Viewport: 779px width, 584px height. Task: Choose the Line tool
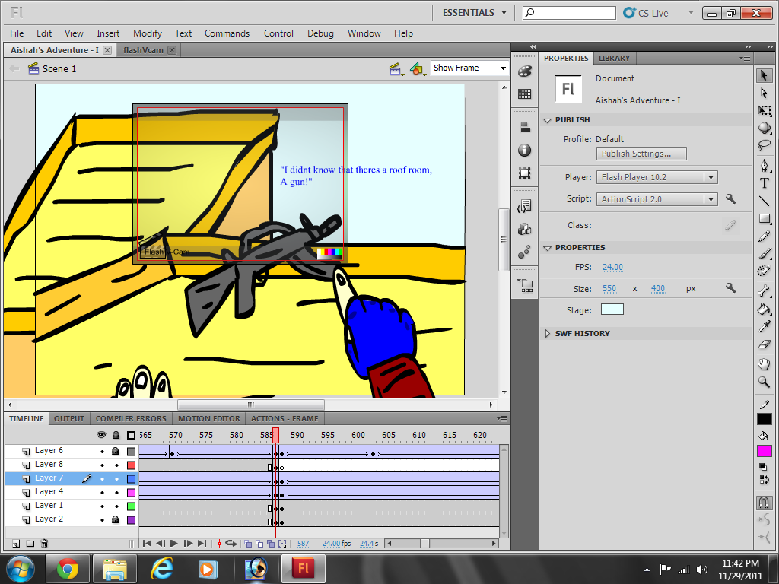[x=764, y=201]
